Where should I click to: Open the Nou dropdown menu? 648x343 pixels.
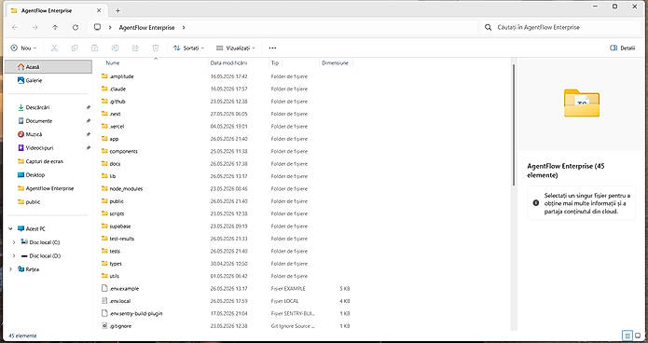pyautogui.click(x=23, y=48)
